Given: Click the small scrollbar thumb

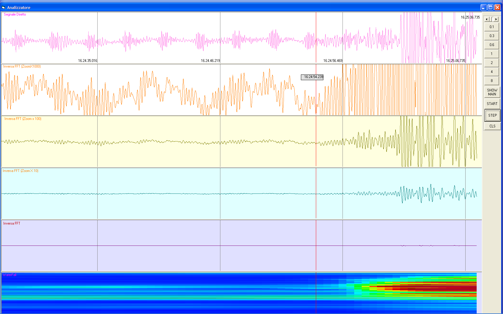Looking at the screenshot, I should (x=490, y=19).
